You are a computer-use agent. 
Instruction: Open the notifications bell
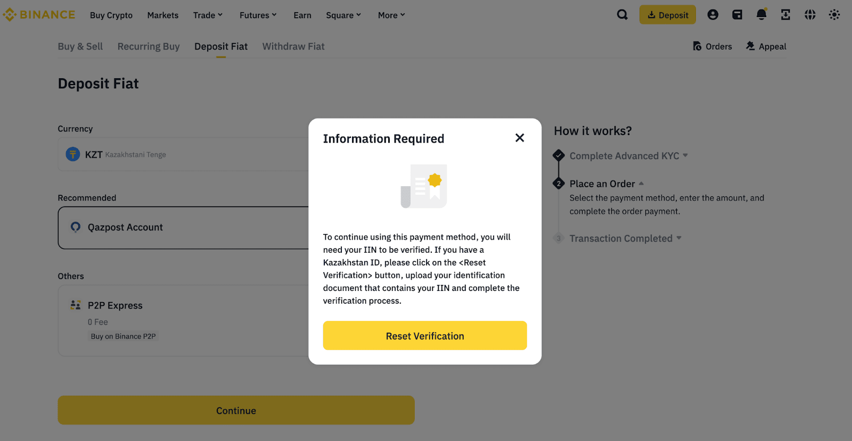(x=761, y=15)
